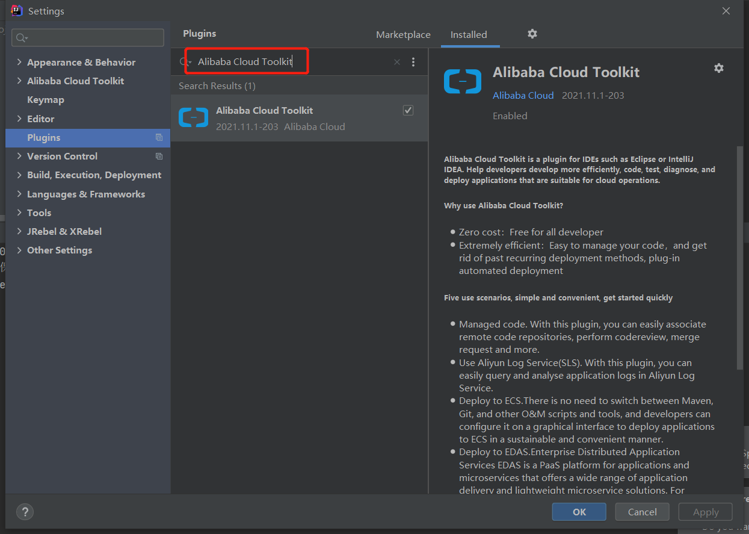Expand the Alibaba Cloud Toolkit settings node
The height and width of the screenshot is (534, 749).
(x=20, y=81)
